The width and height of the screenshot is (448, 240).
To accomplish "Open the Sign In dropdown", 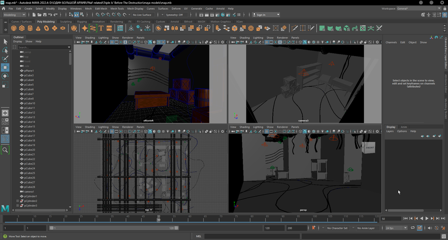I will [x=266, y=15].
